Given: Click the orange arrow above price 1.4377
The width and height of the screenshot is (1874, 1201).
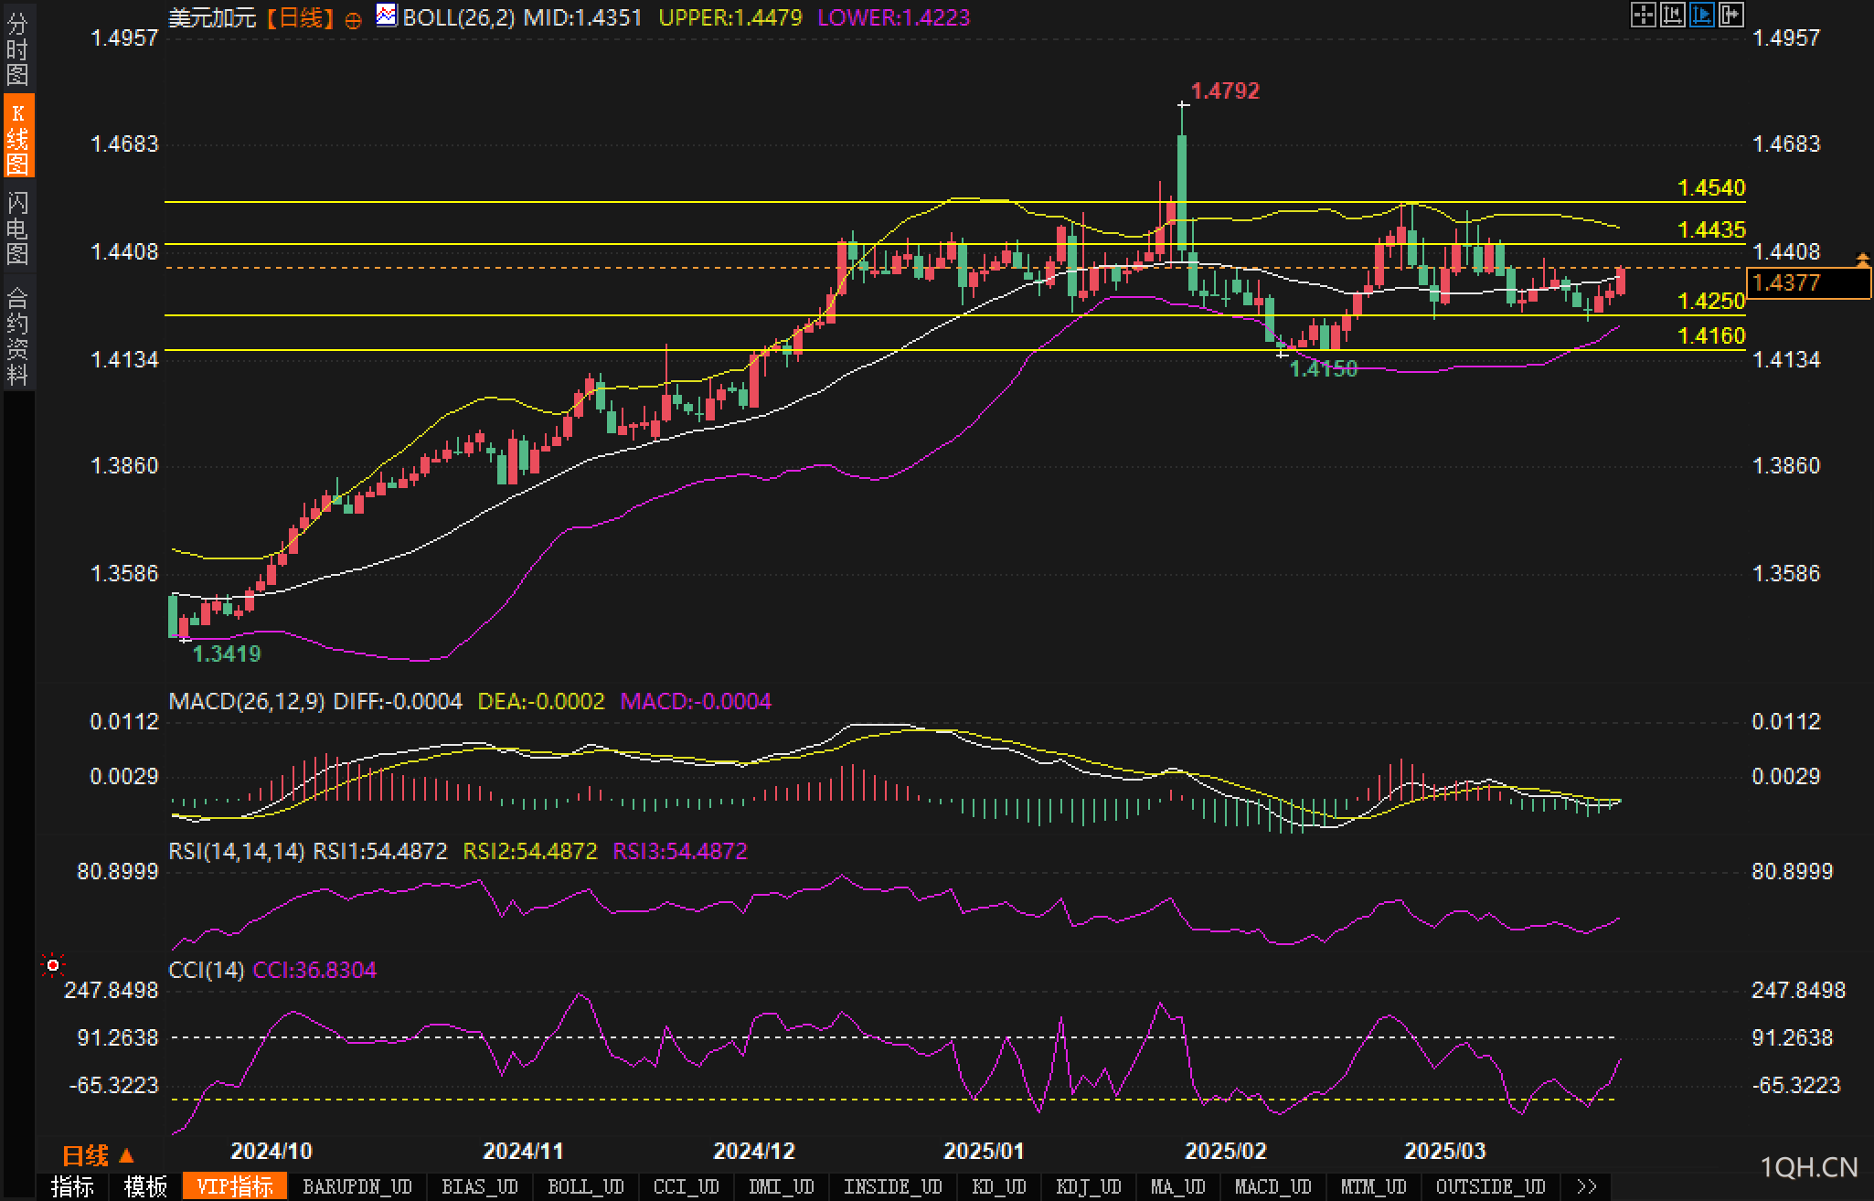Looking at the screenshot, I should click(1862, 260).
